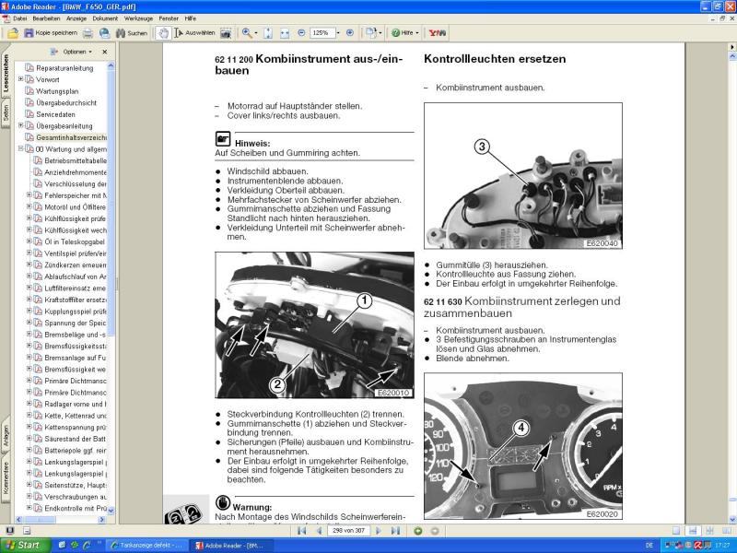The height and width of the screenshot is (553, 737).
Task: Go to the first page button
Action: click(x=302, y=531)
